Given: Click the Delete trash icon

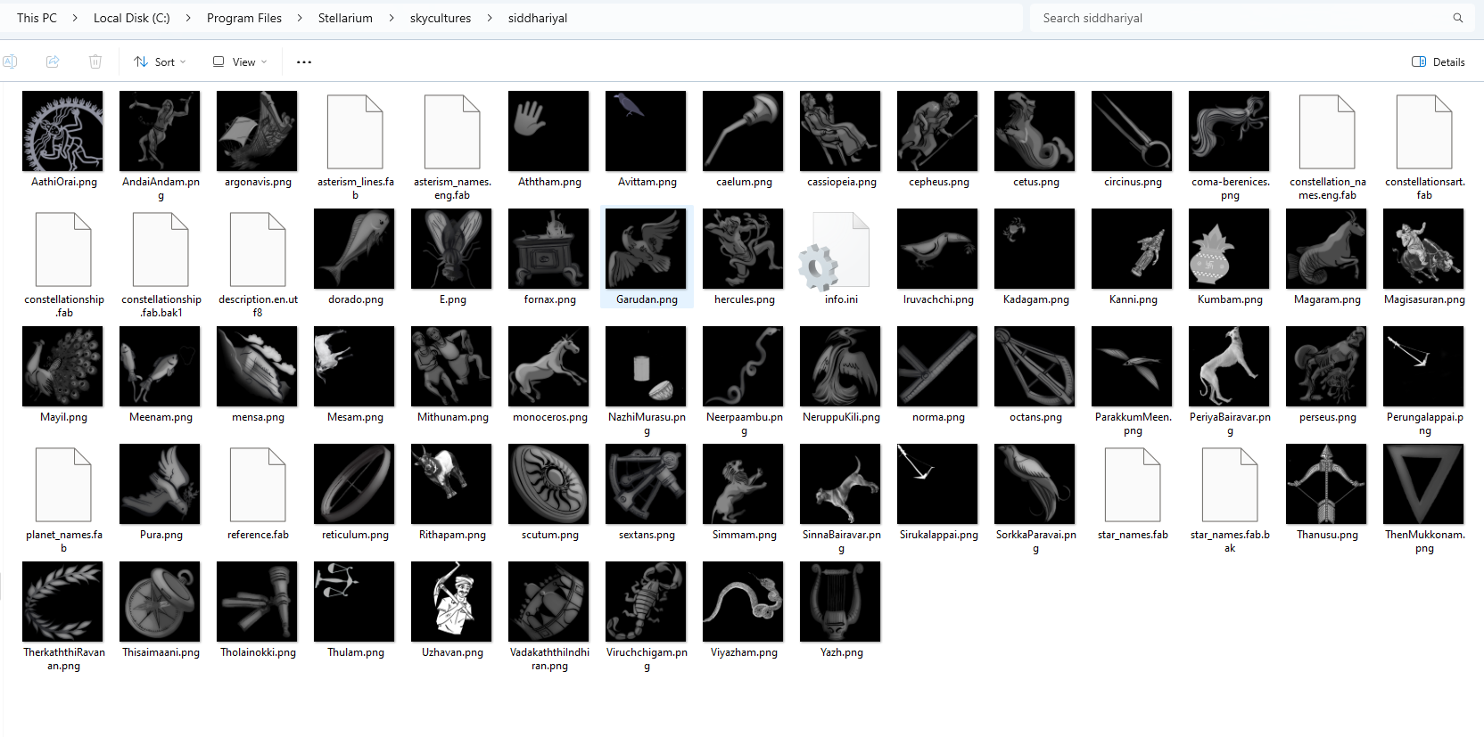Looking at the screenshot, I should click(x=95, y=61).
